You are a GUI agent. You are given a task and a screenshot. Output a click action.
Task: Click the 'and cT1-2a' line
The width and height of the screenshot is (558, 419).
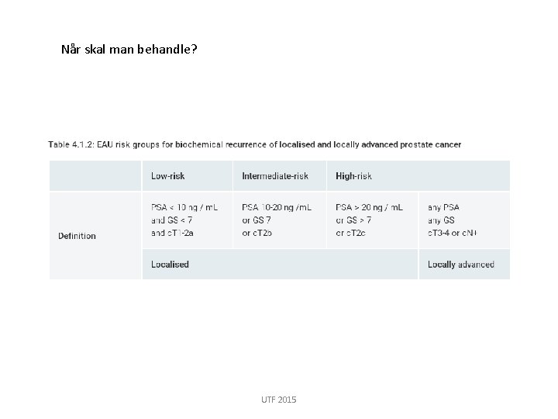(172, 233)
